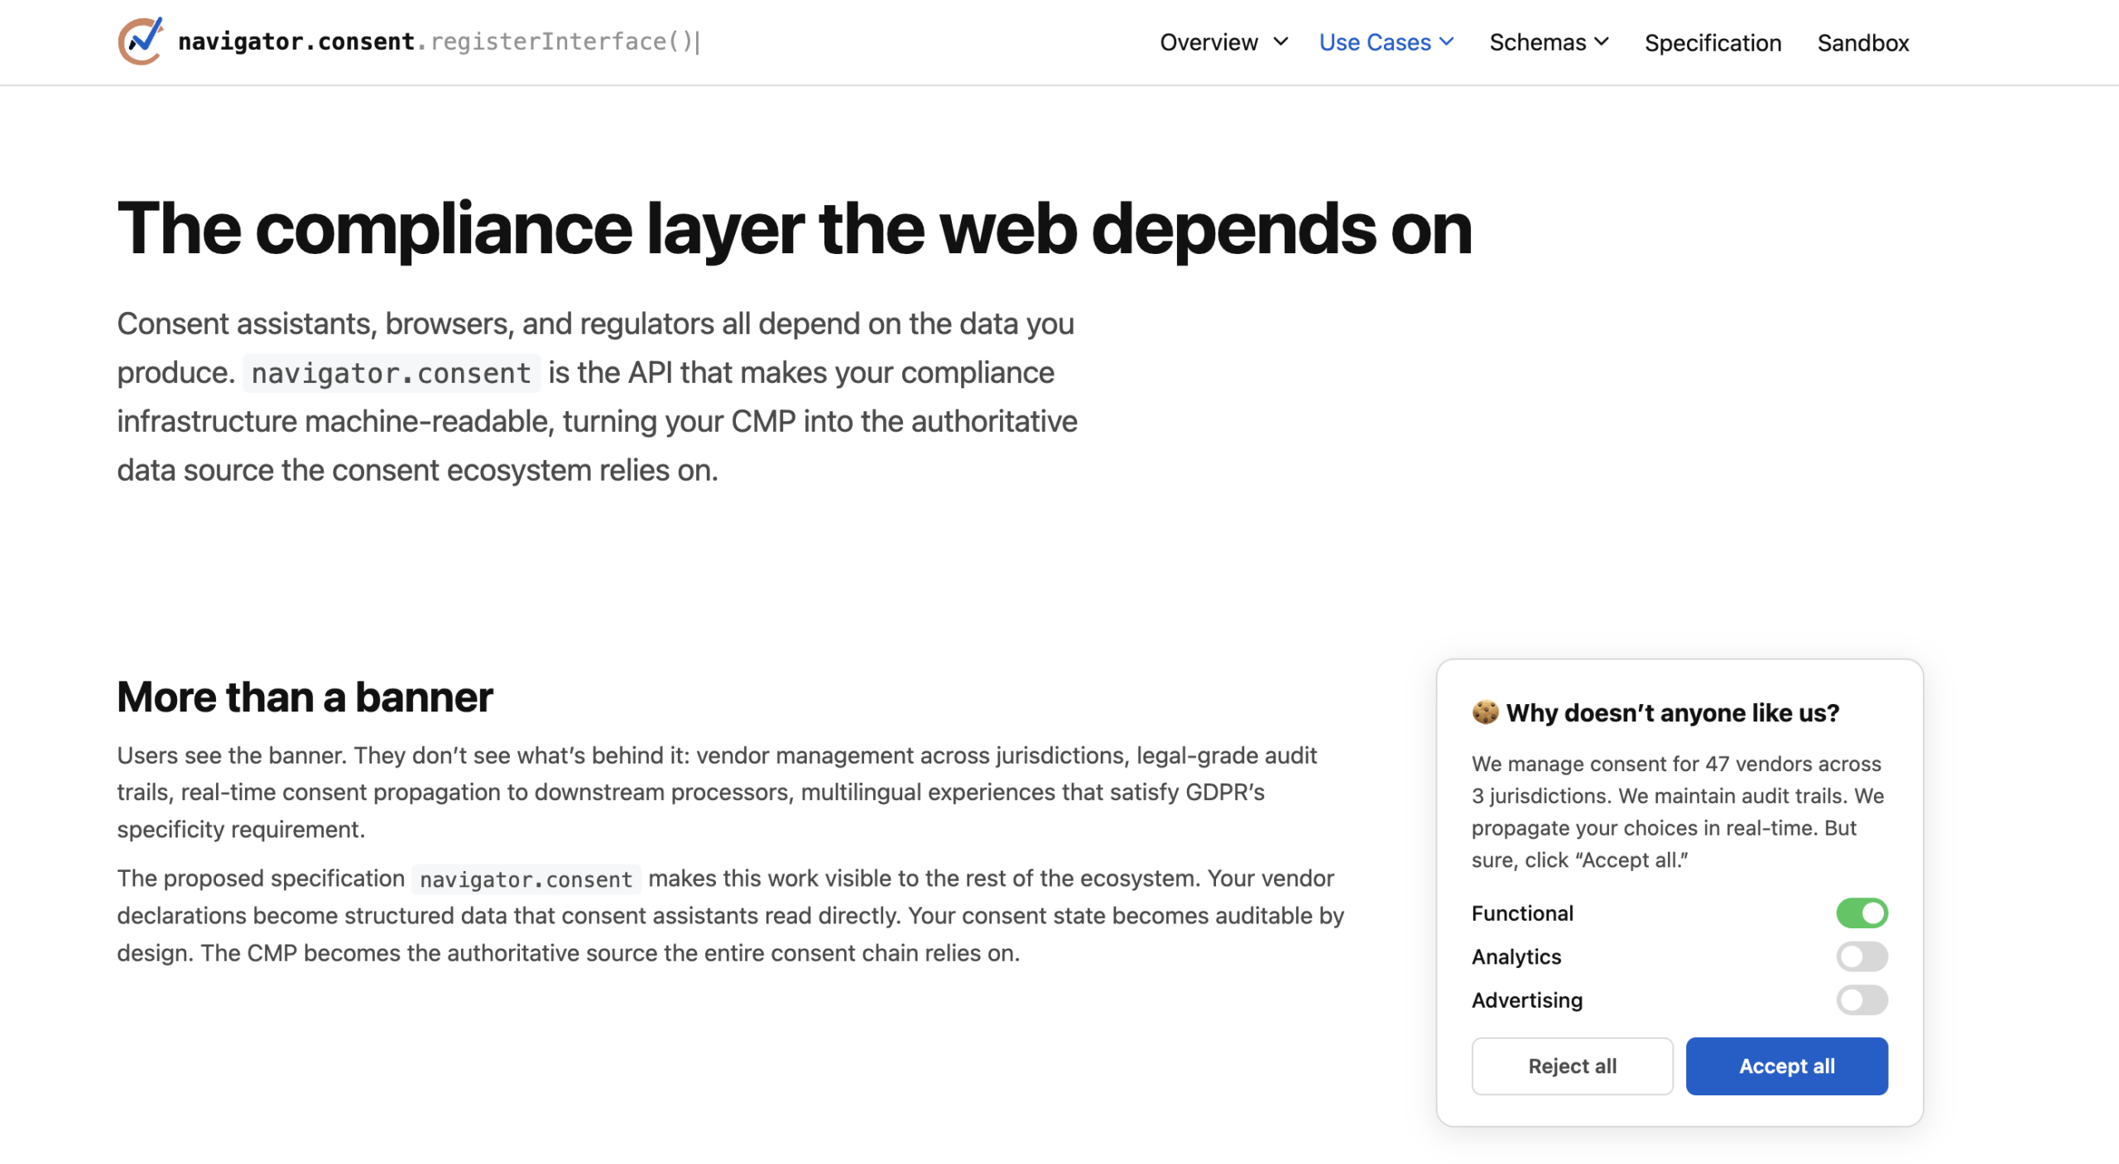
Task: Click the "Why doesn't anyone like us?" heading
Action: 1672,712
